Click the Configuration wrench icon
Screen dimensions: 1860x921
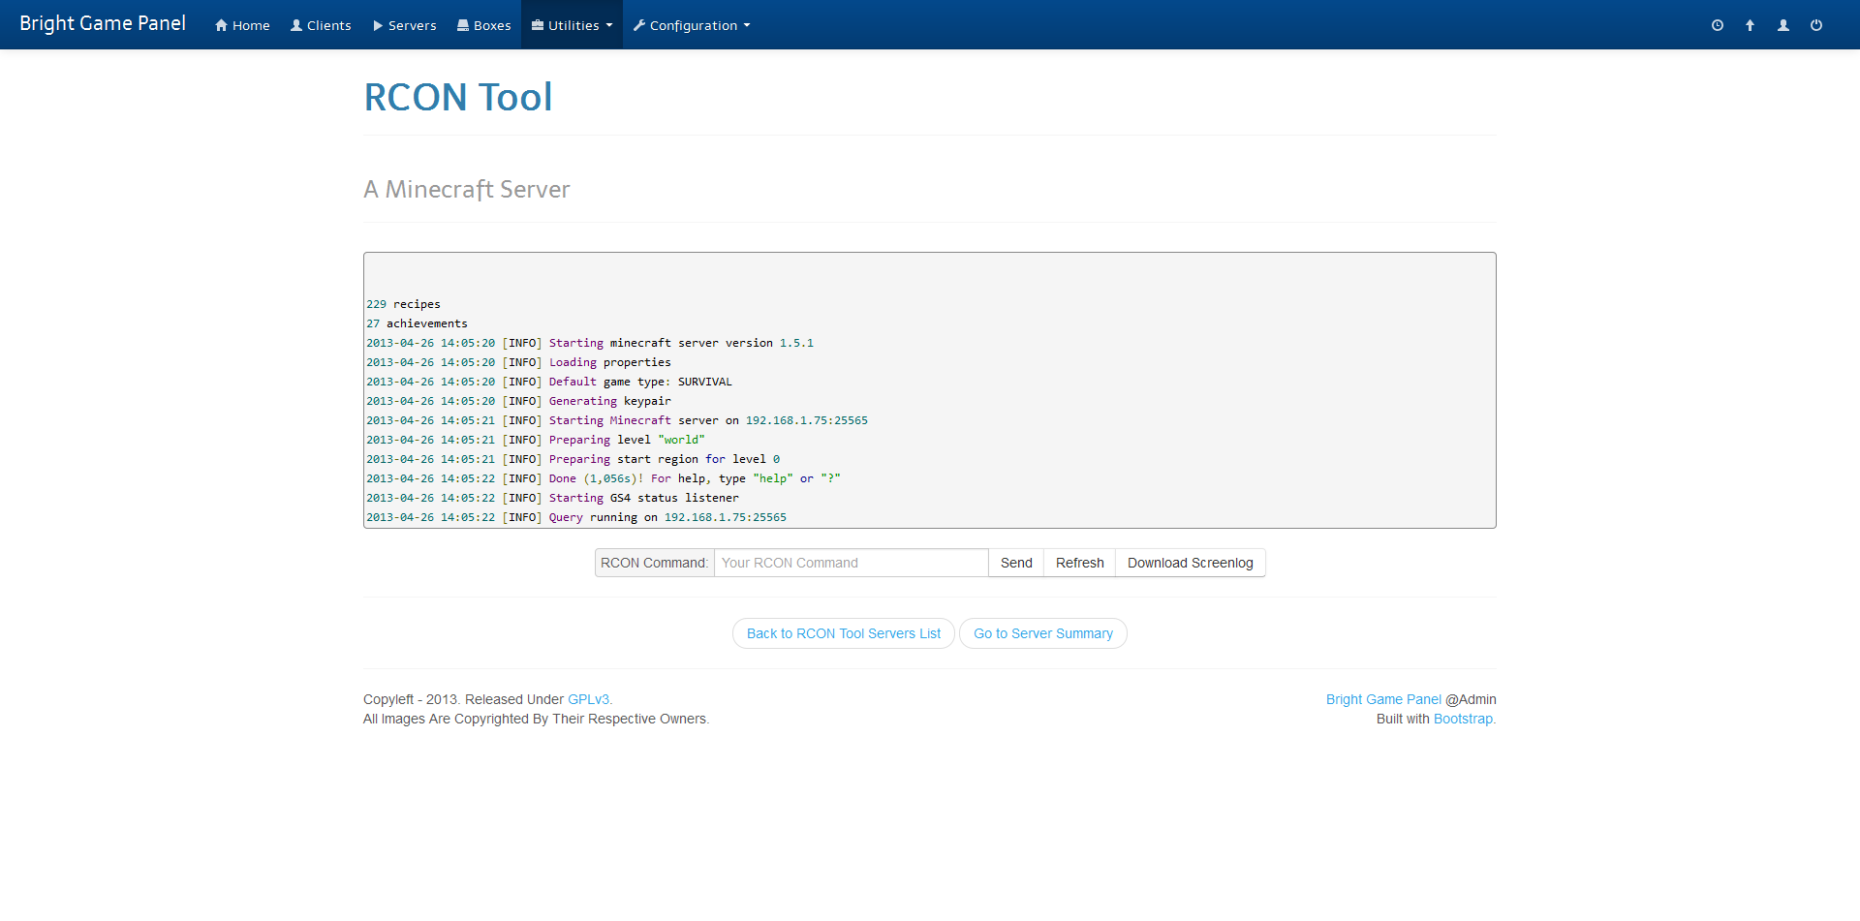point(638,25)
